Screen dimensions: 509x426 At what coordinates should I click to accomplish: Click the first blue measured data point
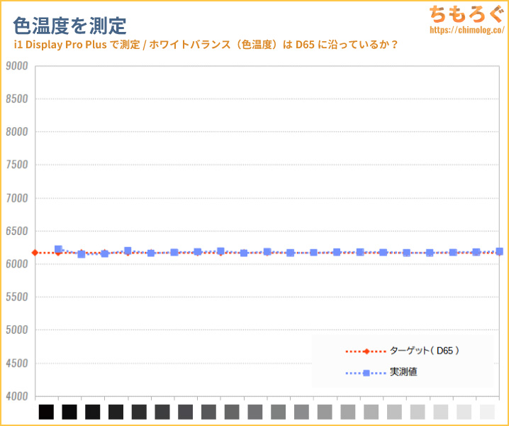pos(58,249)
